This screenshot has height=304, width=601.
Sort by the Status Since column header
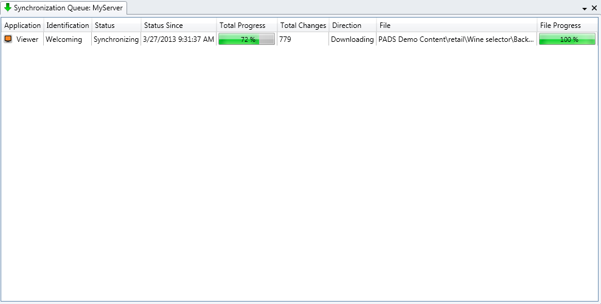179,25
